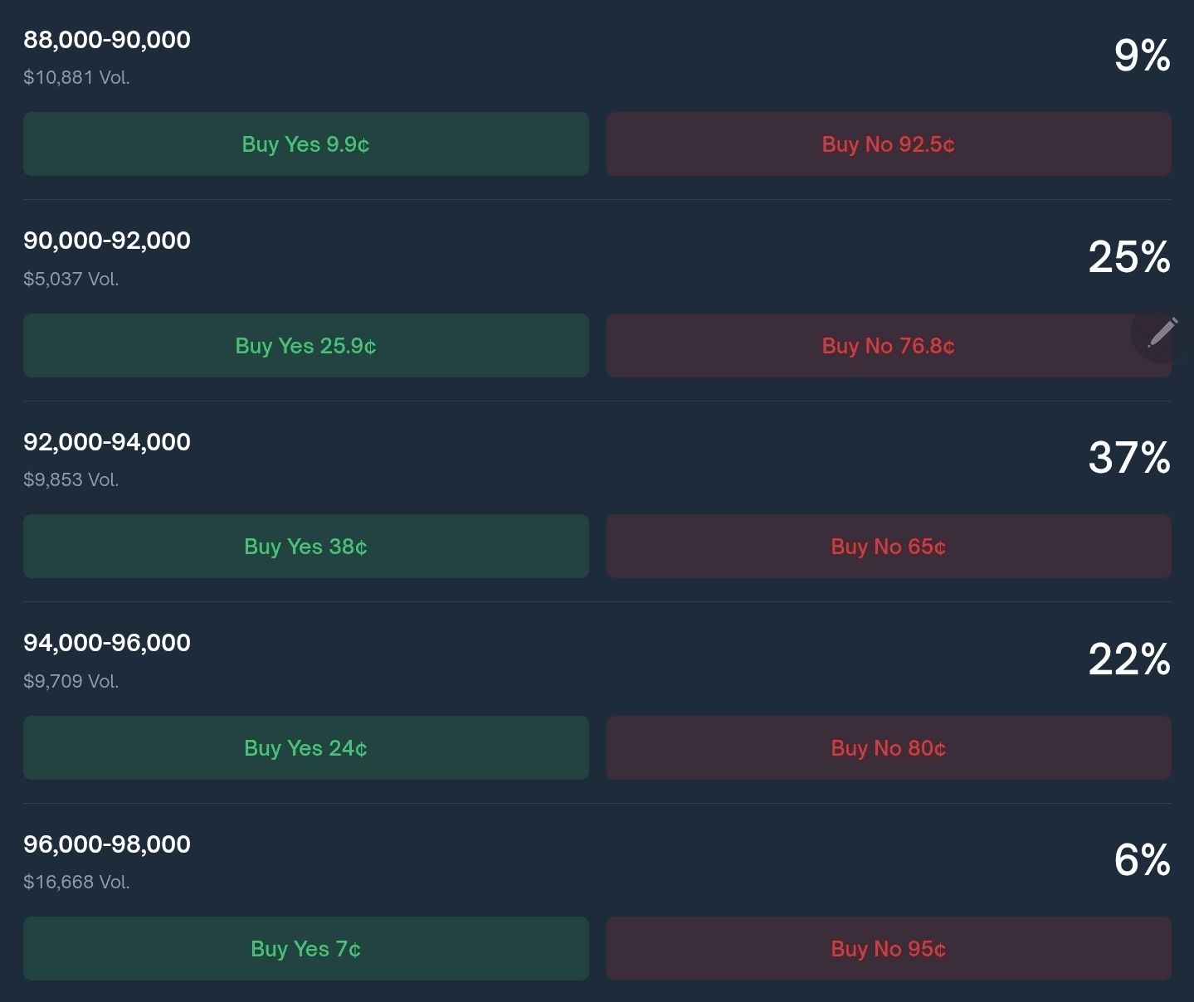Image resolution: width=1194 pixels, height=1002 pixels.
Task: Select the 9% probability value
Action: pos(1143,56)
